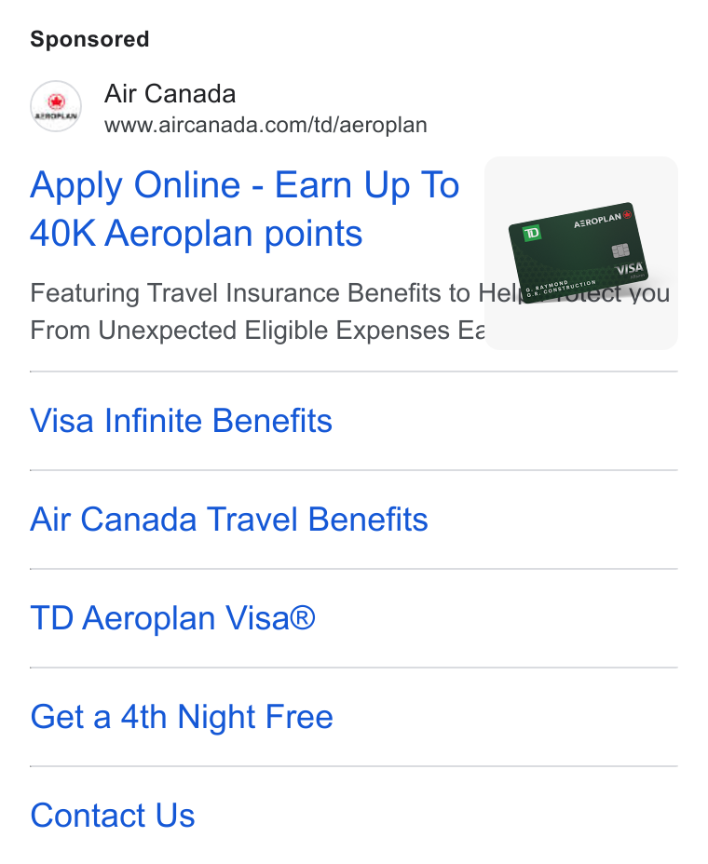This screenshot has width=708, height=864.
Task: Click the www.aircanada.com/td/aeroplan URL
Action: [265, 125]
